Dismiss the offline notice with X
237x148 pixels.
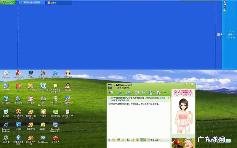click(x=168, y=98)
